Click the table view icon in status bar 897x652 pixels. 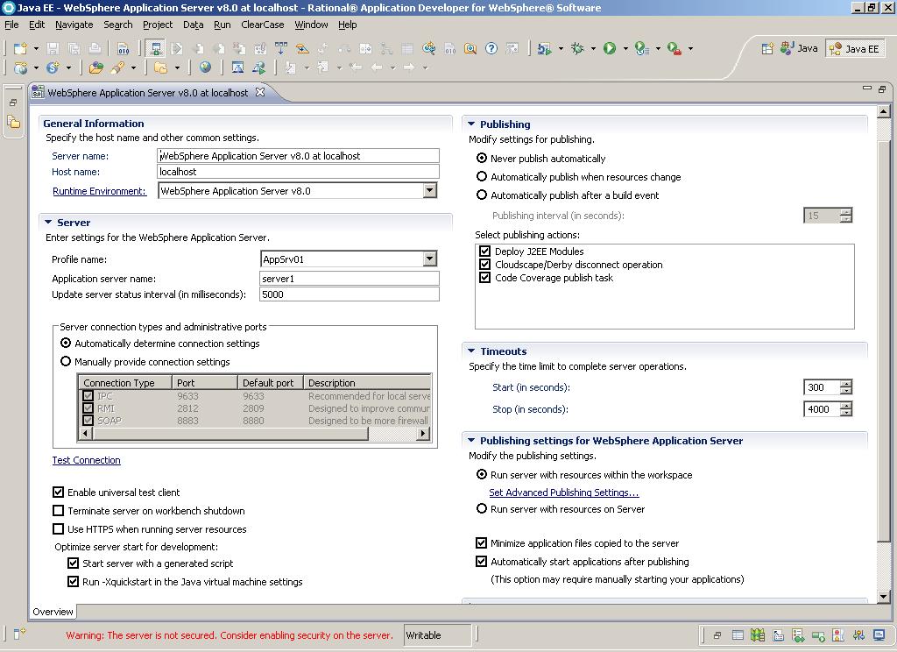[x=738, y=634]
